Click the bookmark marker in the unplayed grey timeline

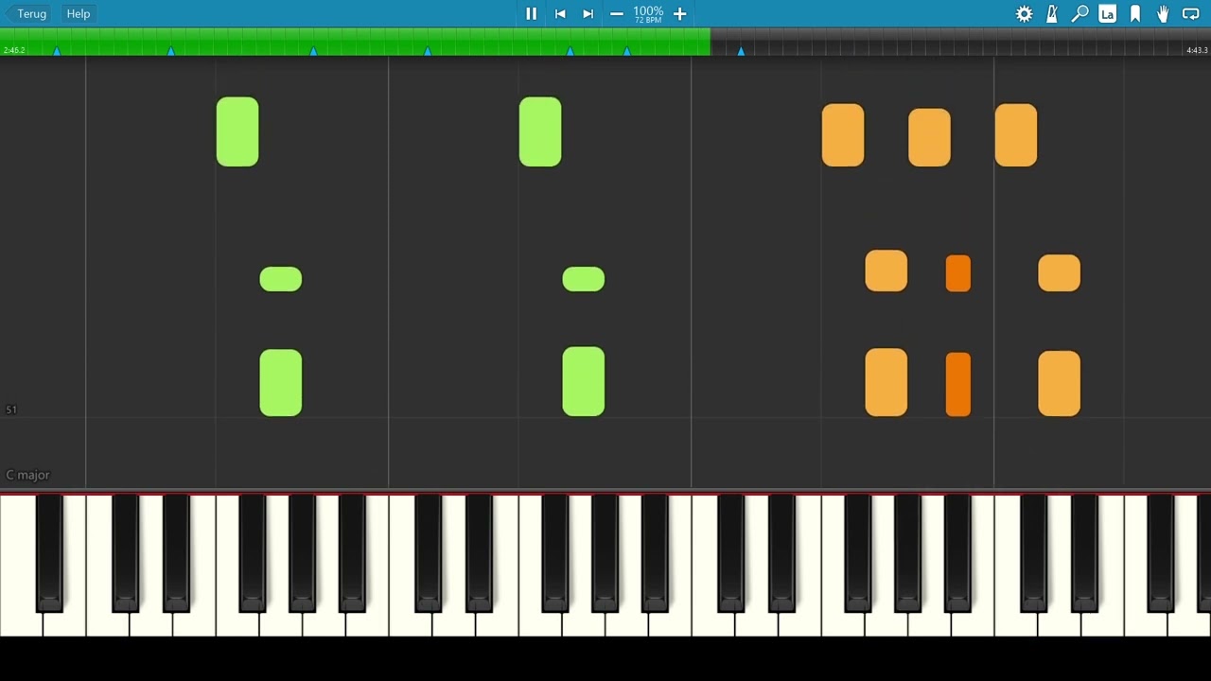tap(741, 51)
